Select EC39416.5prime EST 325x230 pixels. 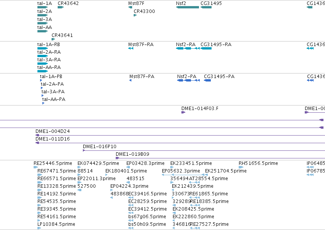click(x=131, y=198)
